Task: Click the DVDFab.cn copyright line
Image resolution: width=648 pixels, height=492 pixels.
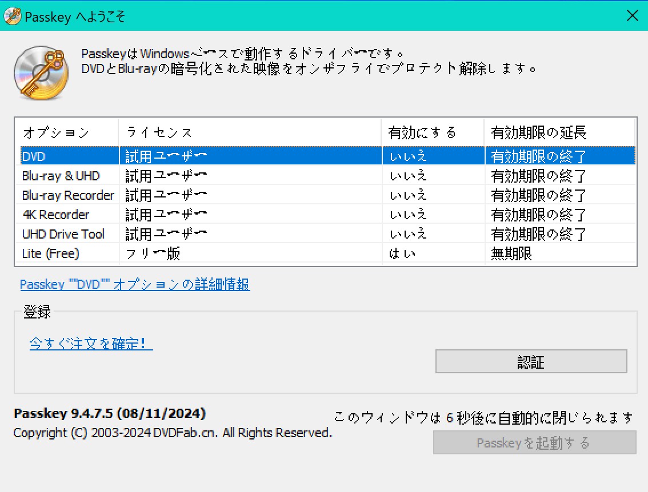Action: click(173, 433)
